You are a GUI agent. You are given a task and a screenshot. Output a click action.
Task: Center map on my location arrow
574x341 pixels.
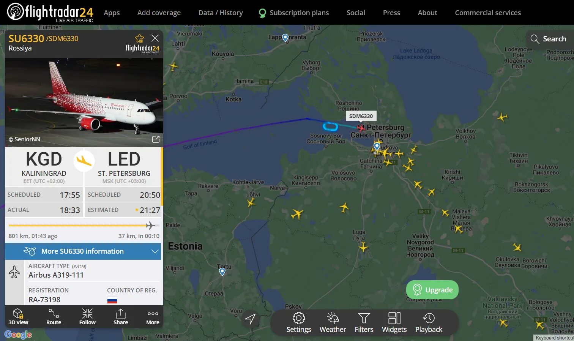pos(250,319)
